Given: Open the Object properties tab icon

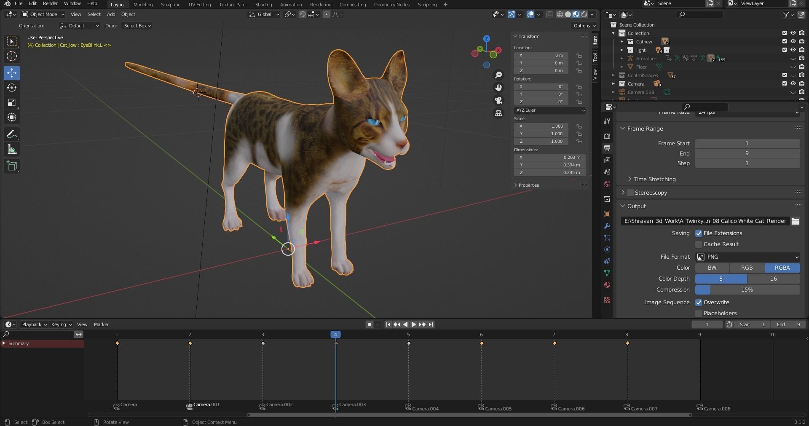Looking at the screenshot, I should 607,214.
